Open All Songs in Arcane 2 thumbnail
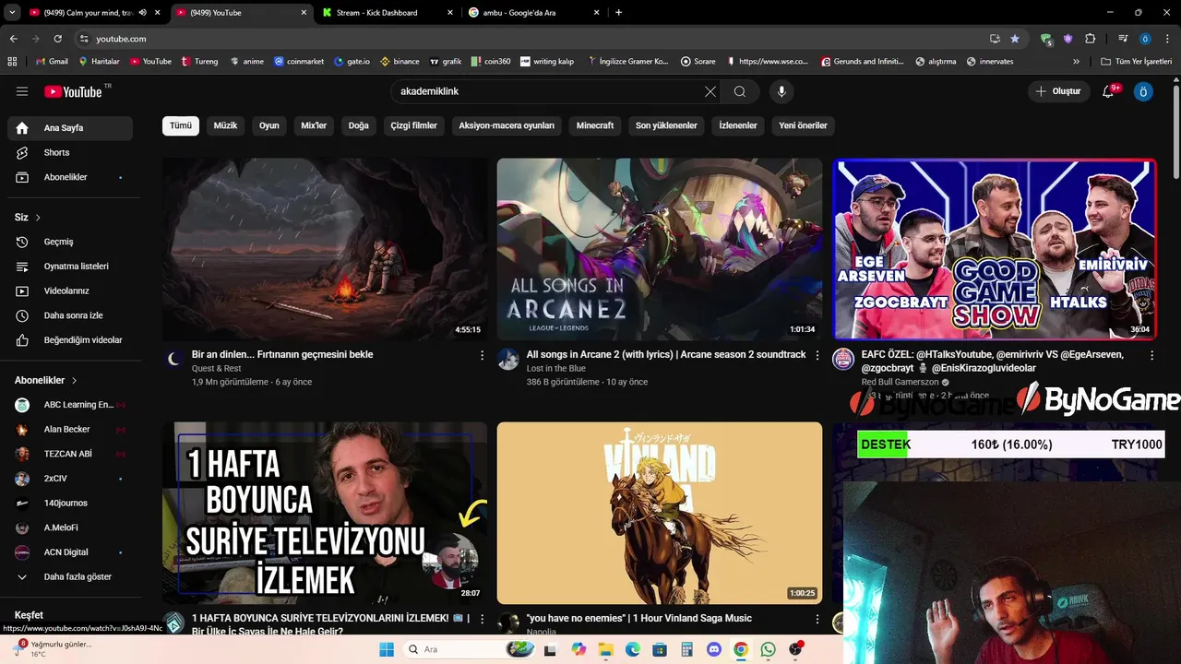1181x664 pixels. tap(660, 249)
